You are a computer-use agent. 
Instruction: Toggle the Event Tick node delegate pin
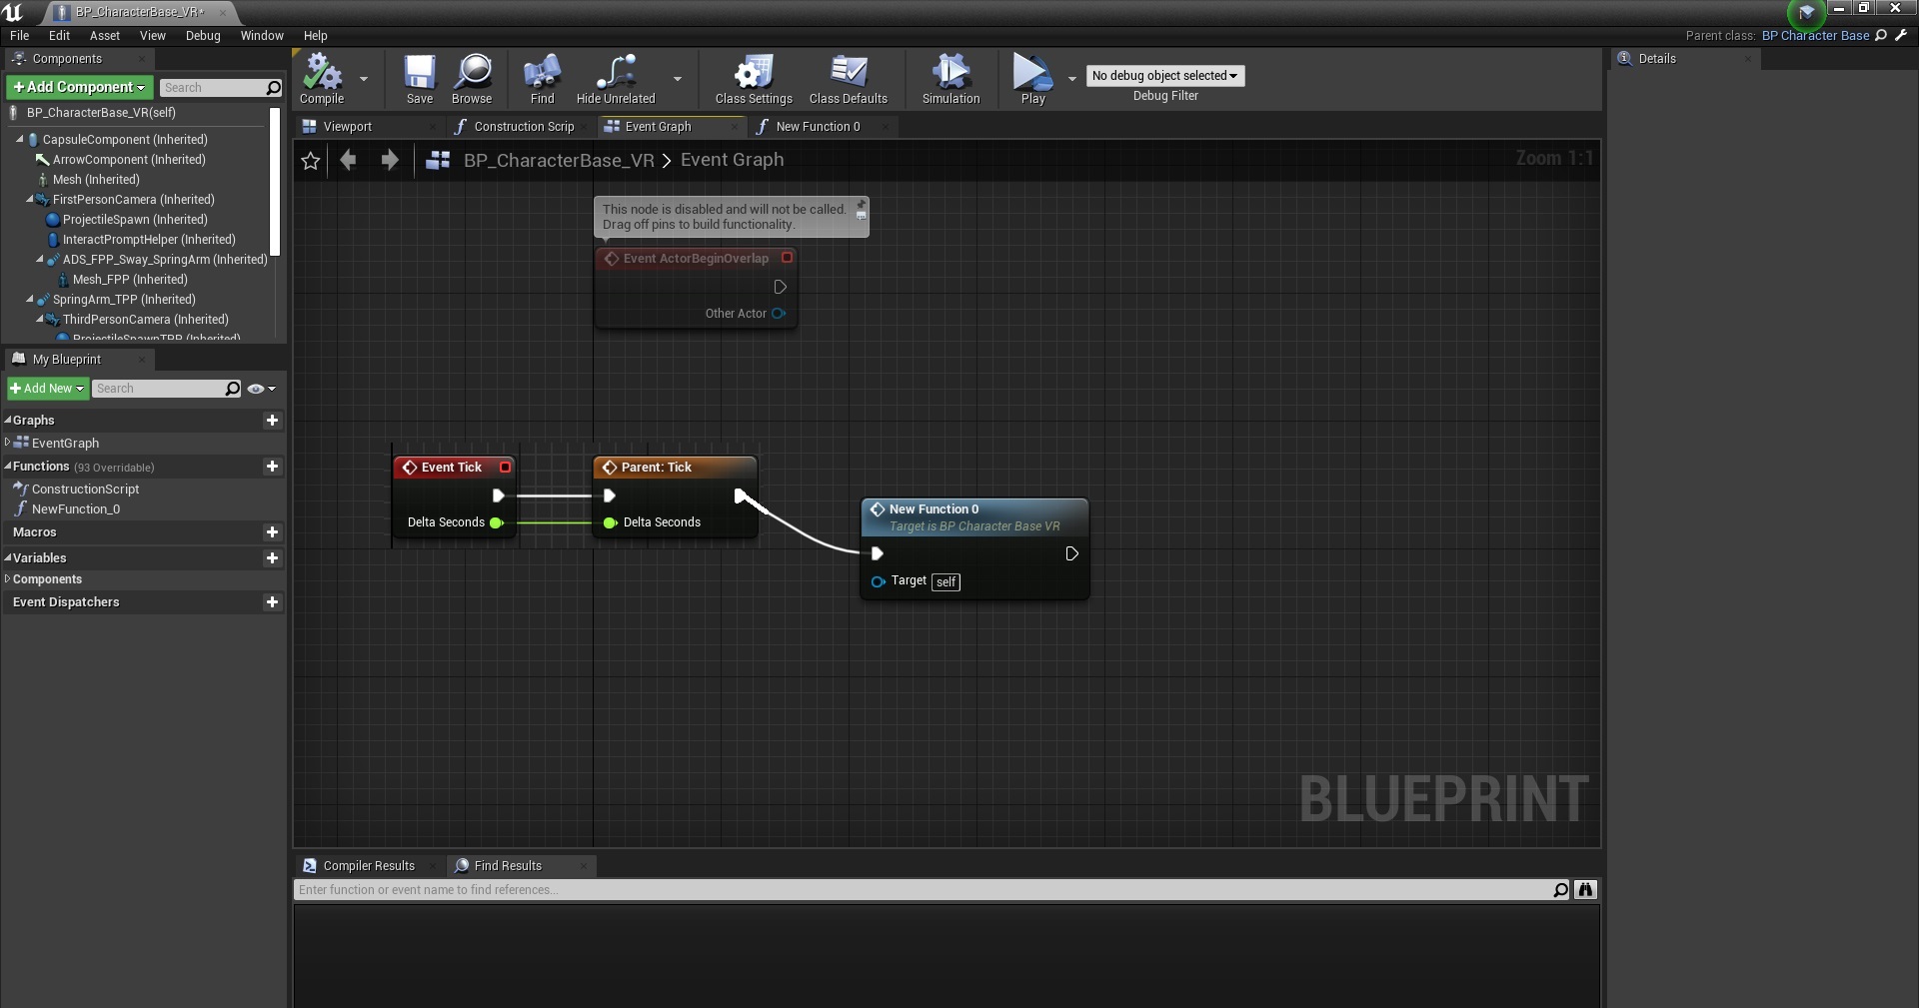tap(506, 468)
